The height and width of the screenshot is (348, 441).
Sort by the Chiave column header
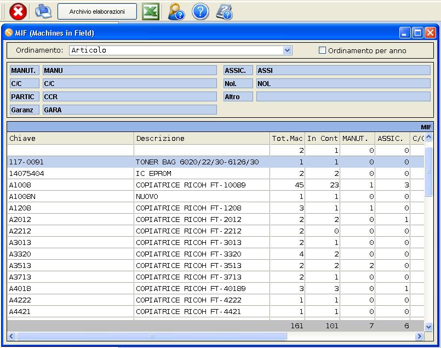[71, 139]
